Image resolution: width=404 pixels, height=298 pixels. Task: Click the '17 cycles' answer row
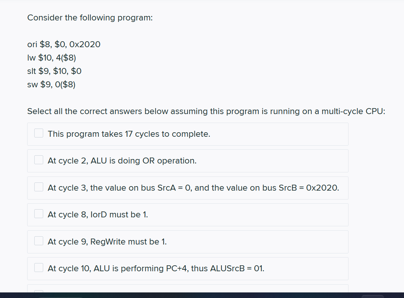[x=187, y=134]
